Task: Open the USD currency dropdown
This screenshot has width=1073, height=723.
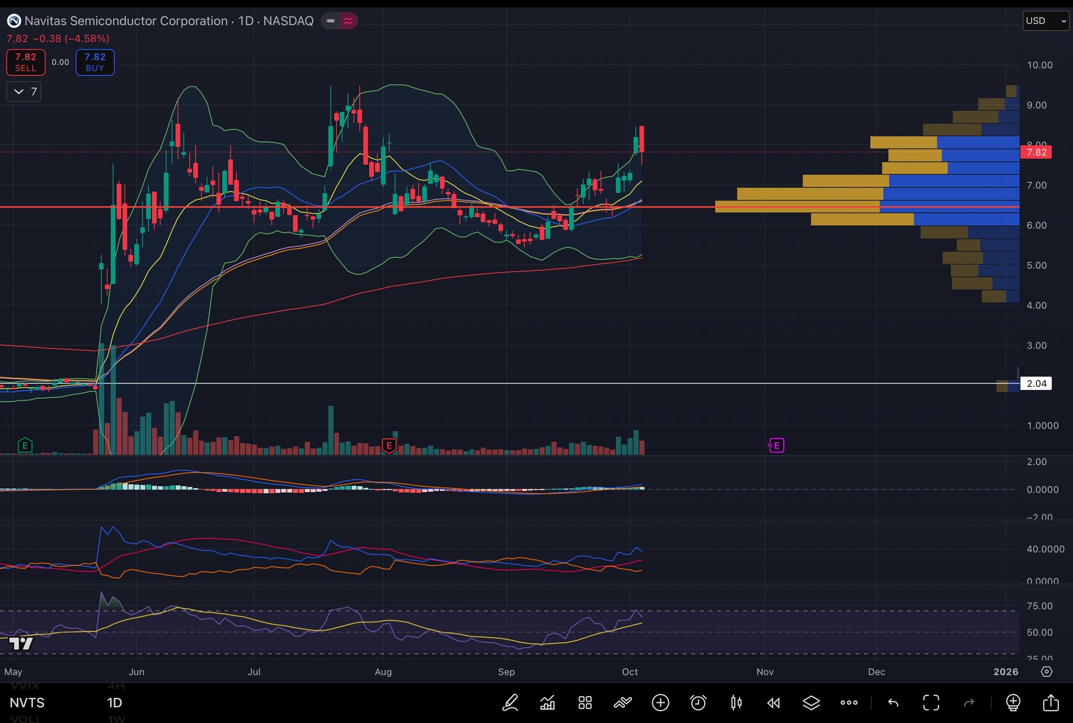Action: point(1045,21)
